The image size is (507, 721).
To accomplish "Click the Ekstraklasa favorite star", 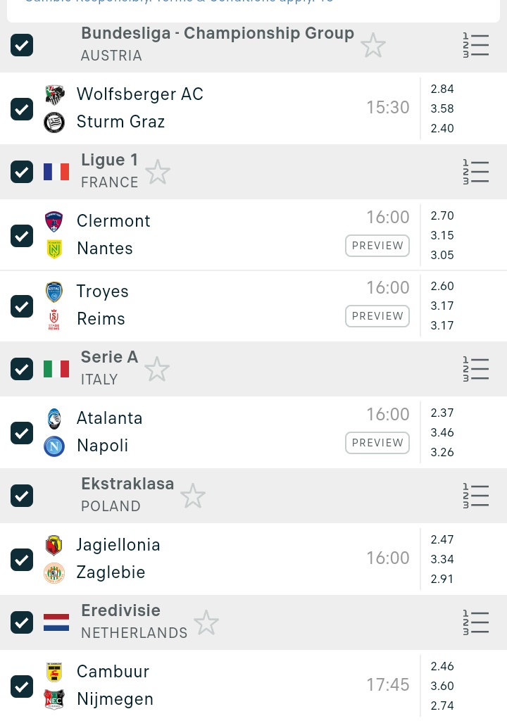I will tap(193, 496).
